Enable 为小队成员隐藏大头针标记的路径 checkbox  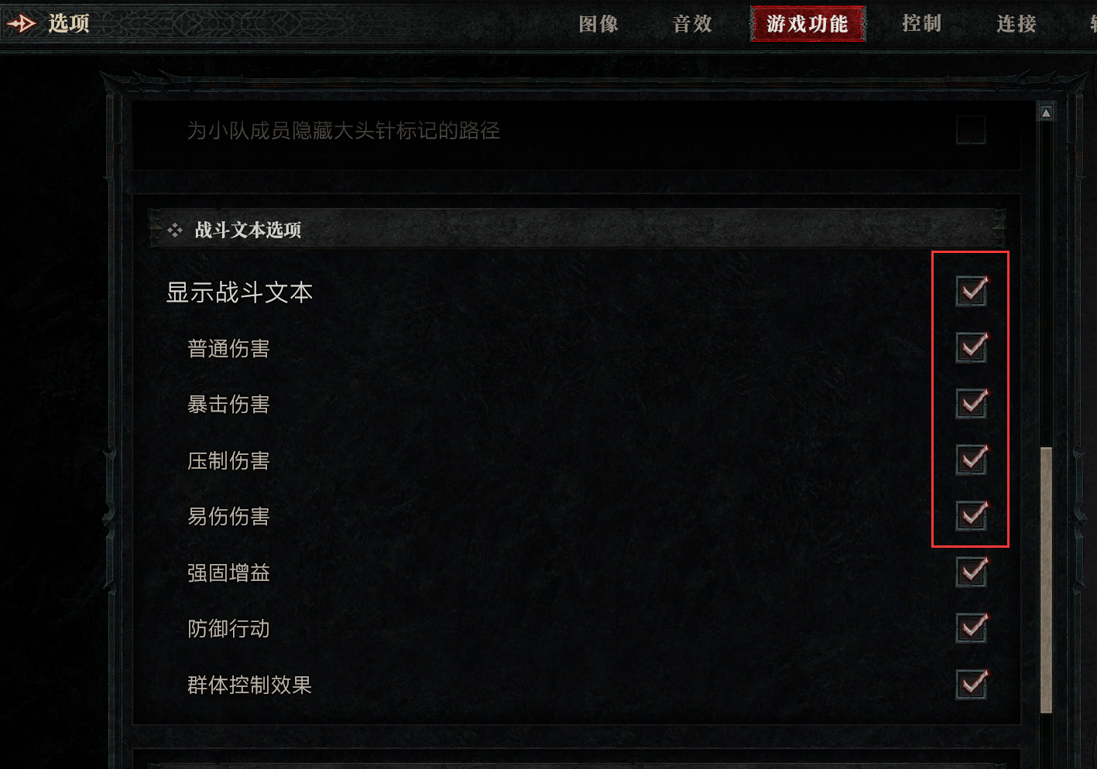971,130
